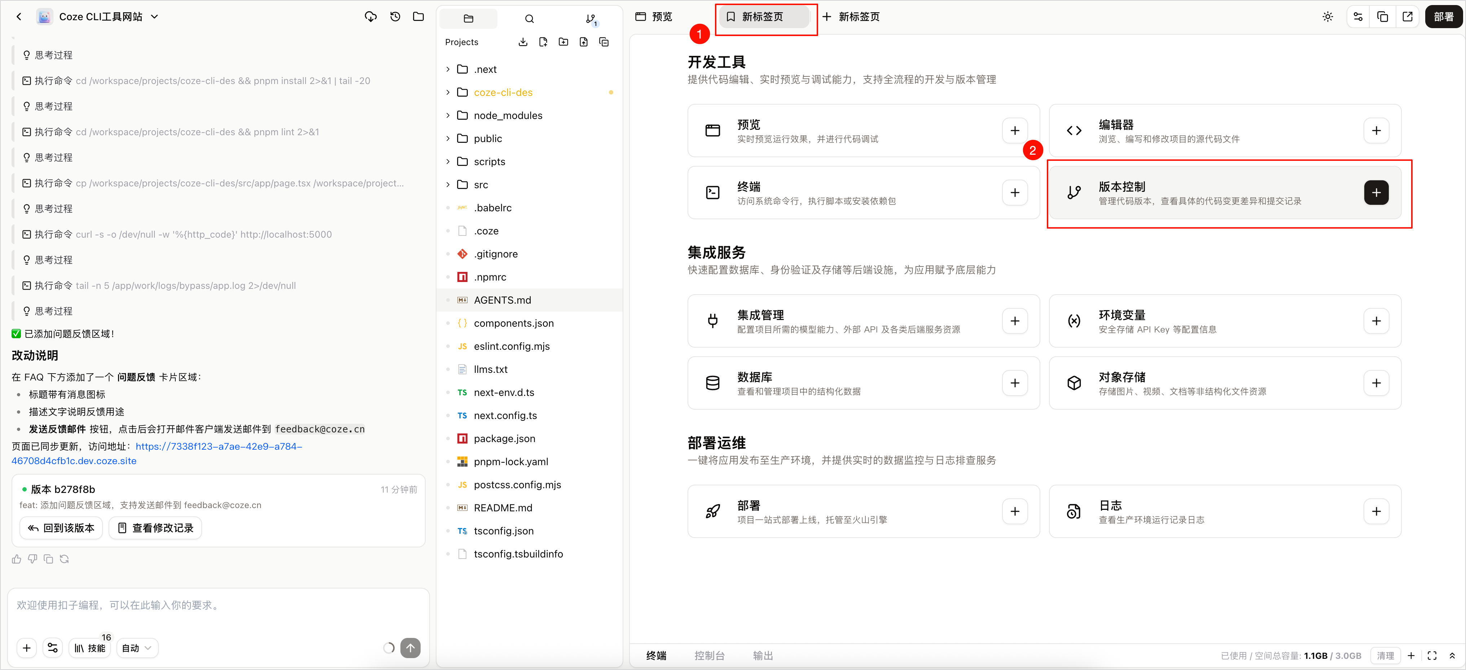Click the search icon in file panel

click(529, 19)
